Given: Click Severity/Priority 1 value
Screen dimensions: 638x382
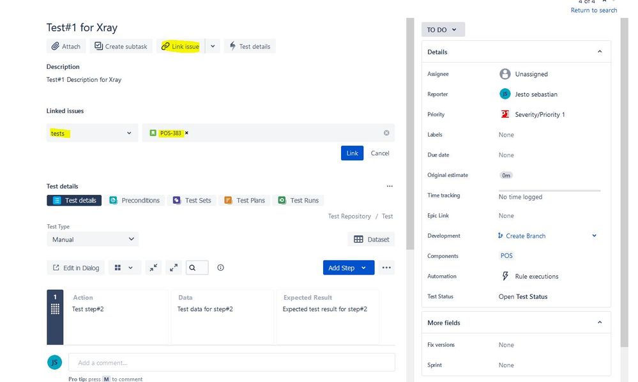Looking at the screenshot, I should 540,115.
